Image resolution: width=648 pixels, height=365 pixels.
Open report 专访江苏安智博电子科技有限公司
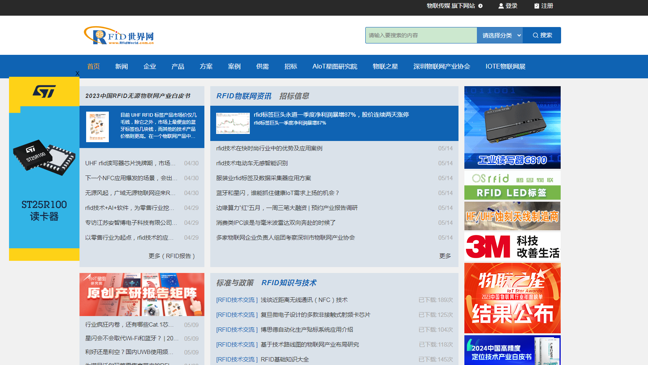click(131, 223)
